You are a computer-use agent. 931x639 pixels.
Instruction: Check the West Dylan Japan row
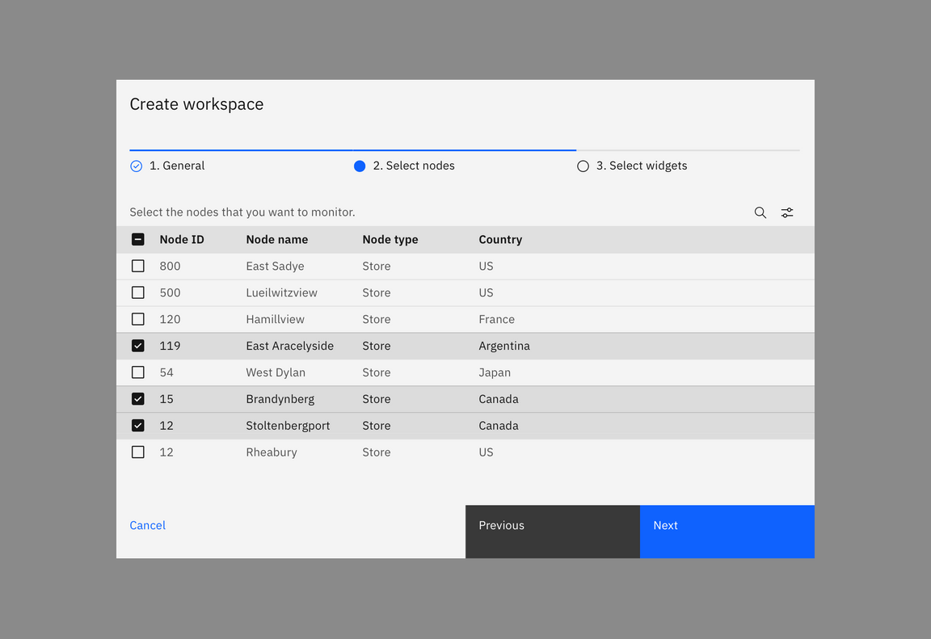[137, 372]
